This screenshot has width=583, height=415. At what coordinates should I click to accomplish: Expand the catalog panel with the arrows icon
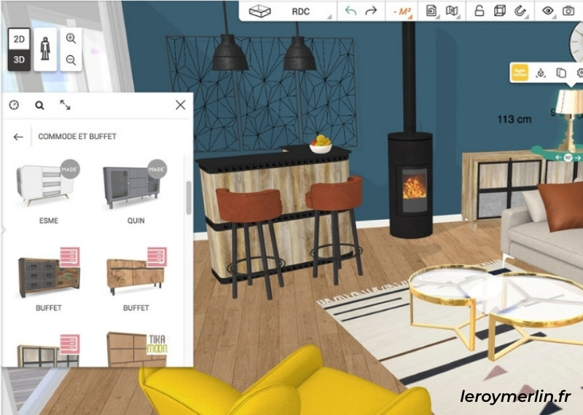pos(65,105)
